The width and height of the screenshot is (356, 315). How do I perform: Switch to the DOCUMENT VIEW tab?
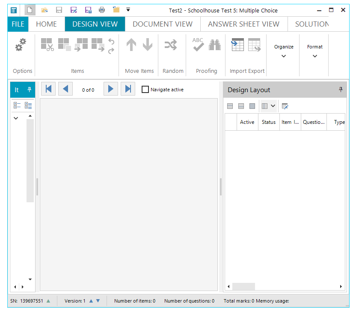tap(163, 24)
